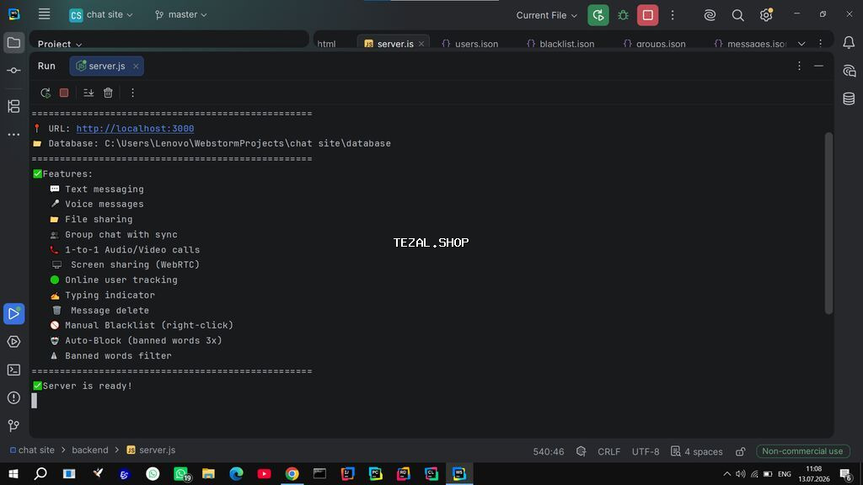Hide the Run tool window
Screen dimensions: 863x485
coord(818,66)
